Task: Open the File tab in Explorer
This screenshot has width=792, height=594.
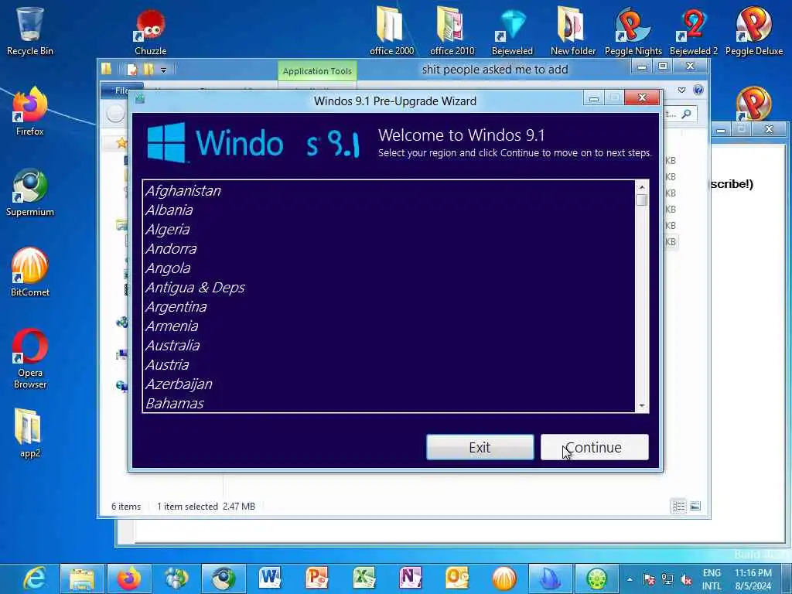Action: (121, 90)
